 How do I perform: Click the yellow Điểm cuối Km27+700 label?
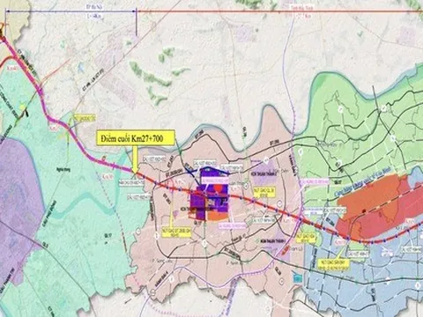(x=136, y=138)
